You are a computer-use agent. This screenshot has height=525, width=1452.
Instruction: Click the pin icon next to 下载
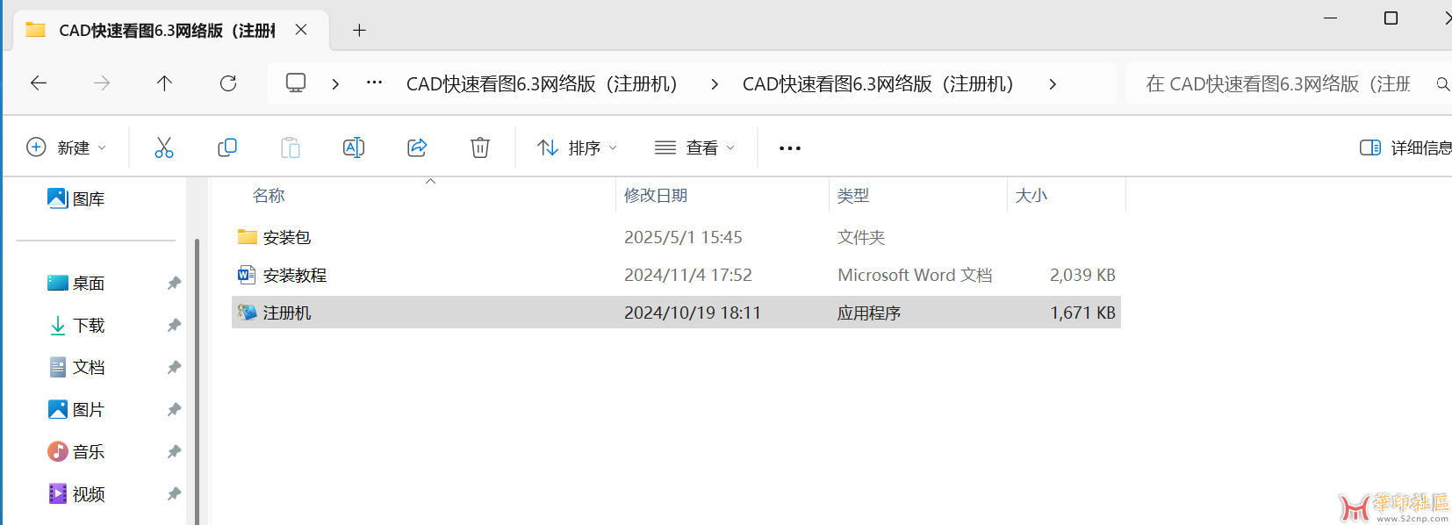click(x=174, y=325)
